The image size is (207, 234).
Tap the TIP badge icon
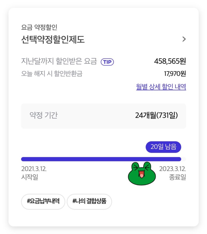[x=107, y=62]
